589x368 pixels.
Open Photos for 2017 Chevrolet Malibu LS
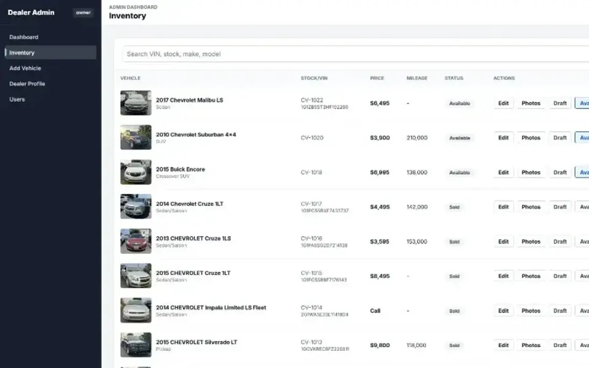click(531, 103)
